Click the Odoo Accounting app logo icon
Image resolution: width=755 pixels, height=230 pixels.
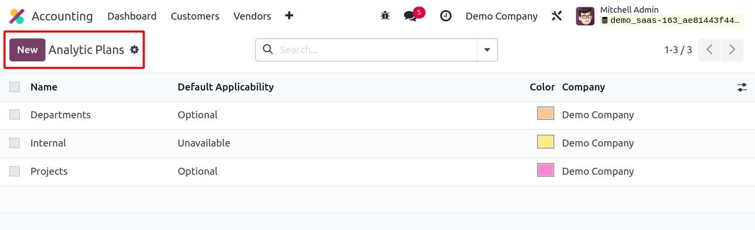click(17, 16)
